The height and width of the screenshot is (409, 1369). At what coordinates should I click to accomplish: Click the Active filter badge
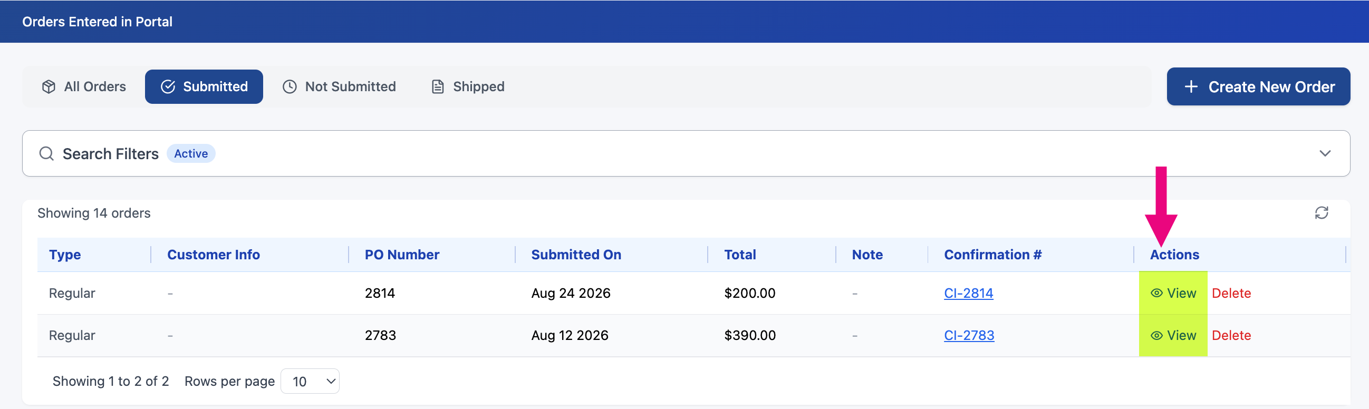191,153
